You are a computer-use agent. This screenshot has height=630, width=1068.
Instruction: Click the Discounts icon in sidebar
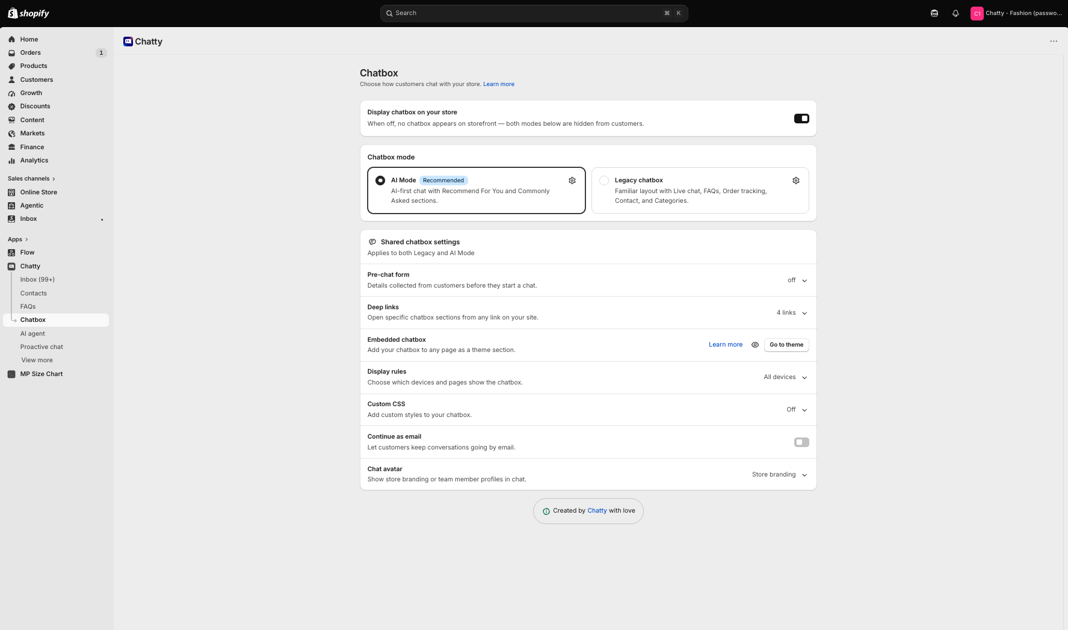point(11,107)
